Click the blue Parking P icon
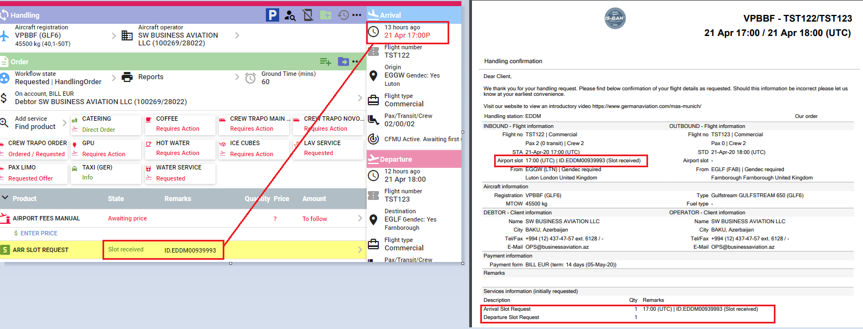The image size is (863, 329). (x=272, y=15)
